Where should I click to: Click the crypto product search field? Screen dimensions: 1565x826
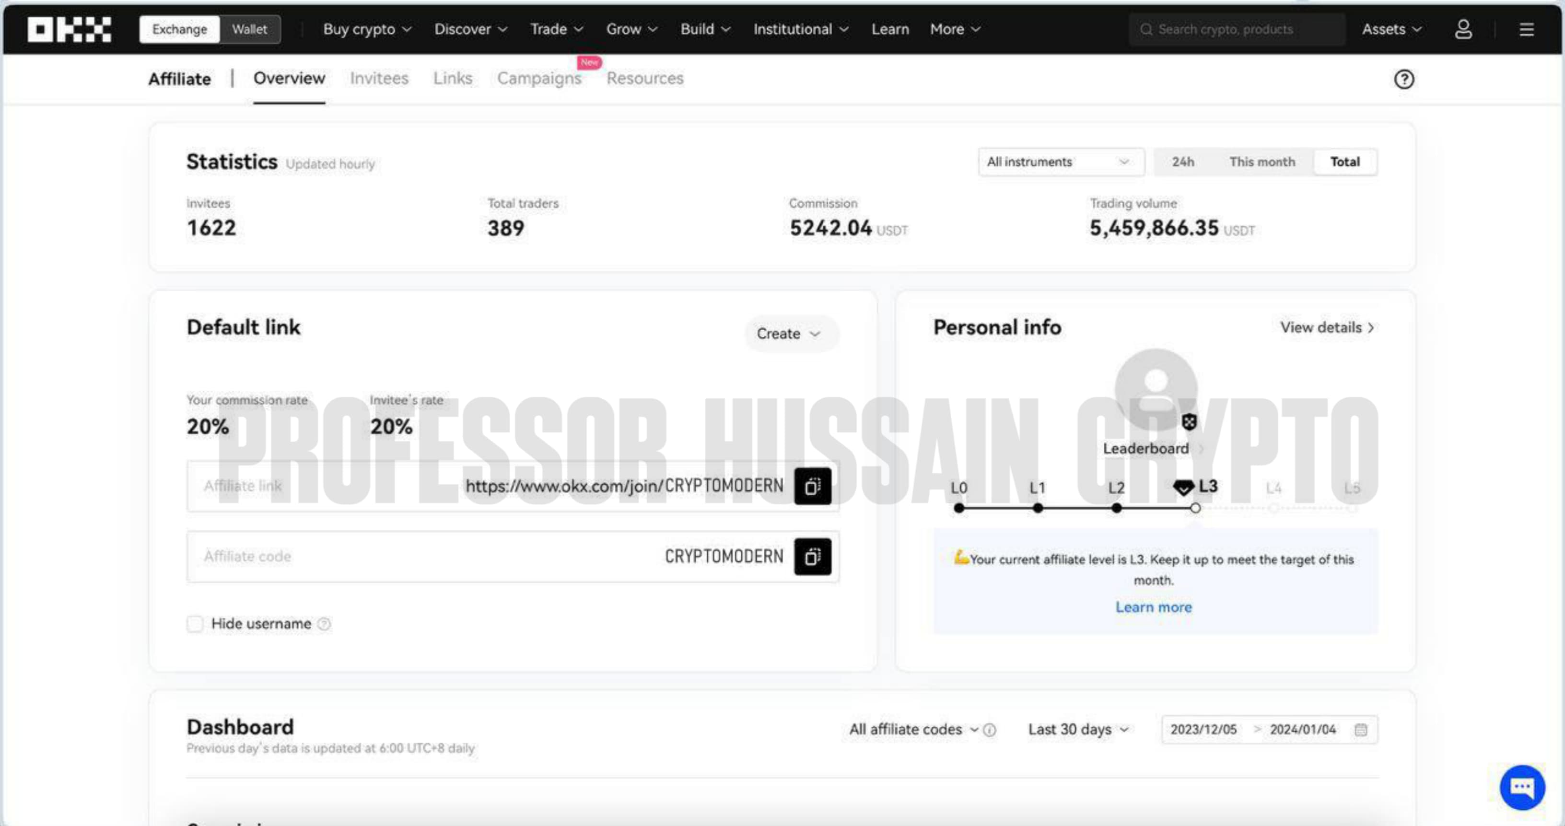pyautogui.click(x=1237, y=29)
